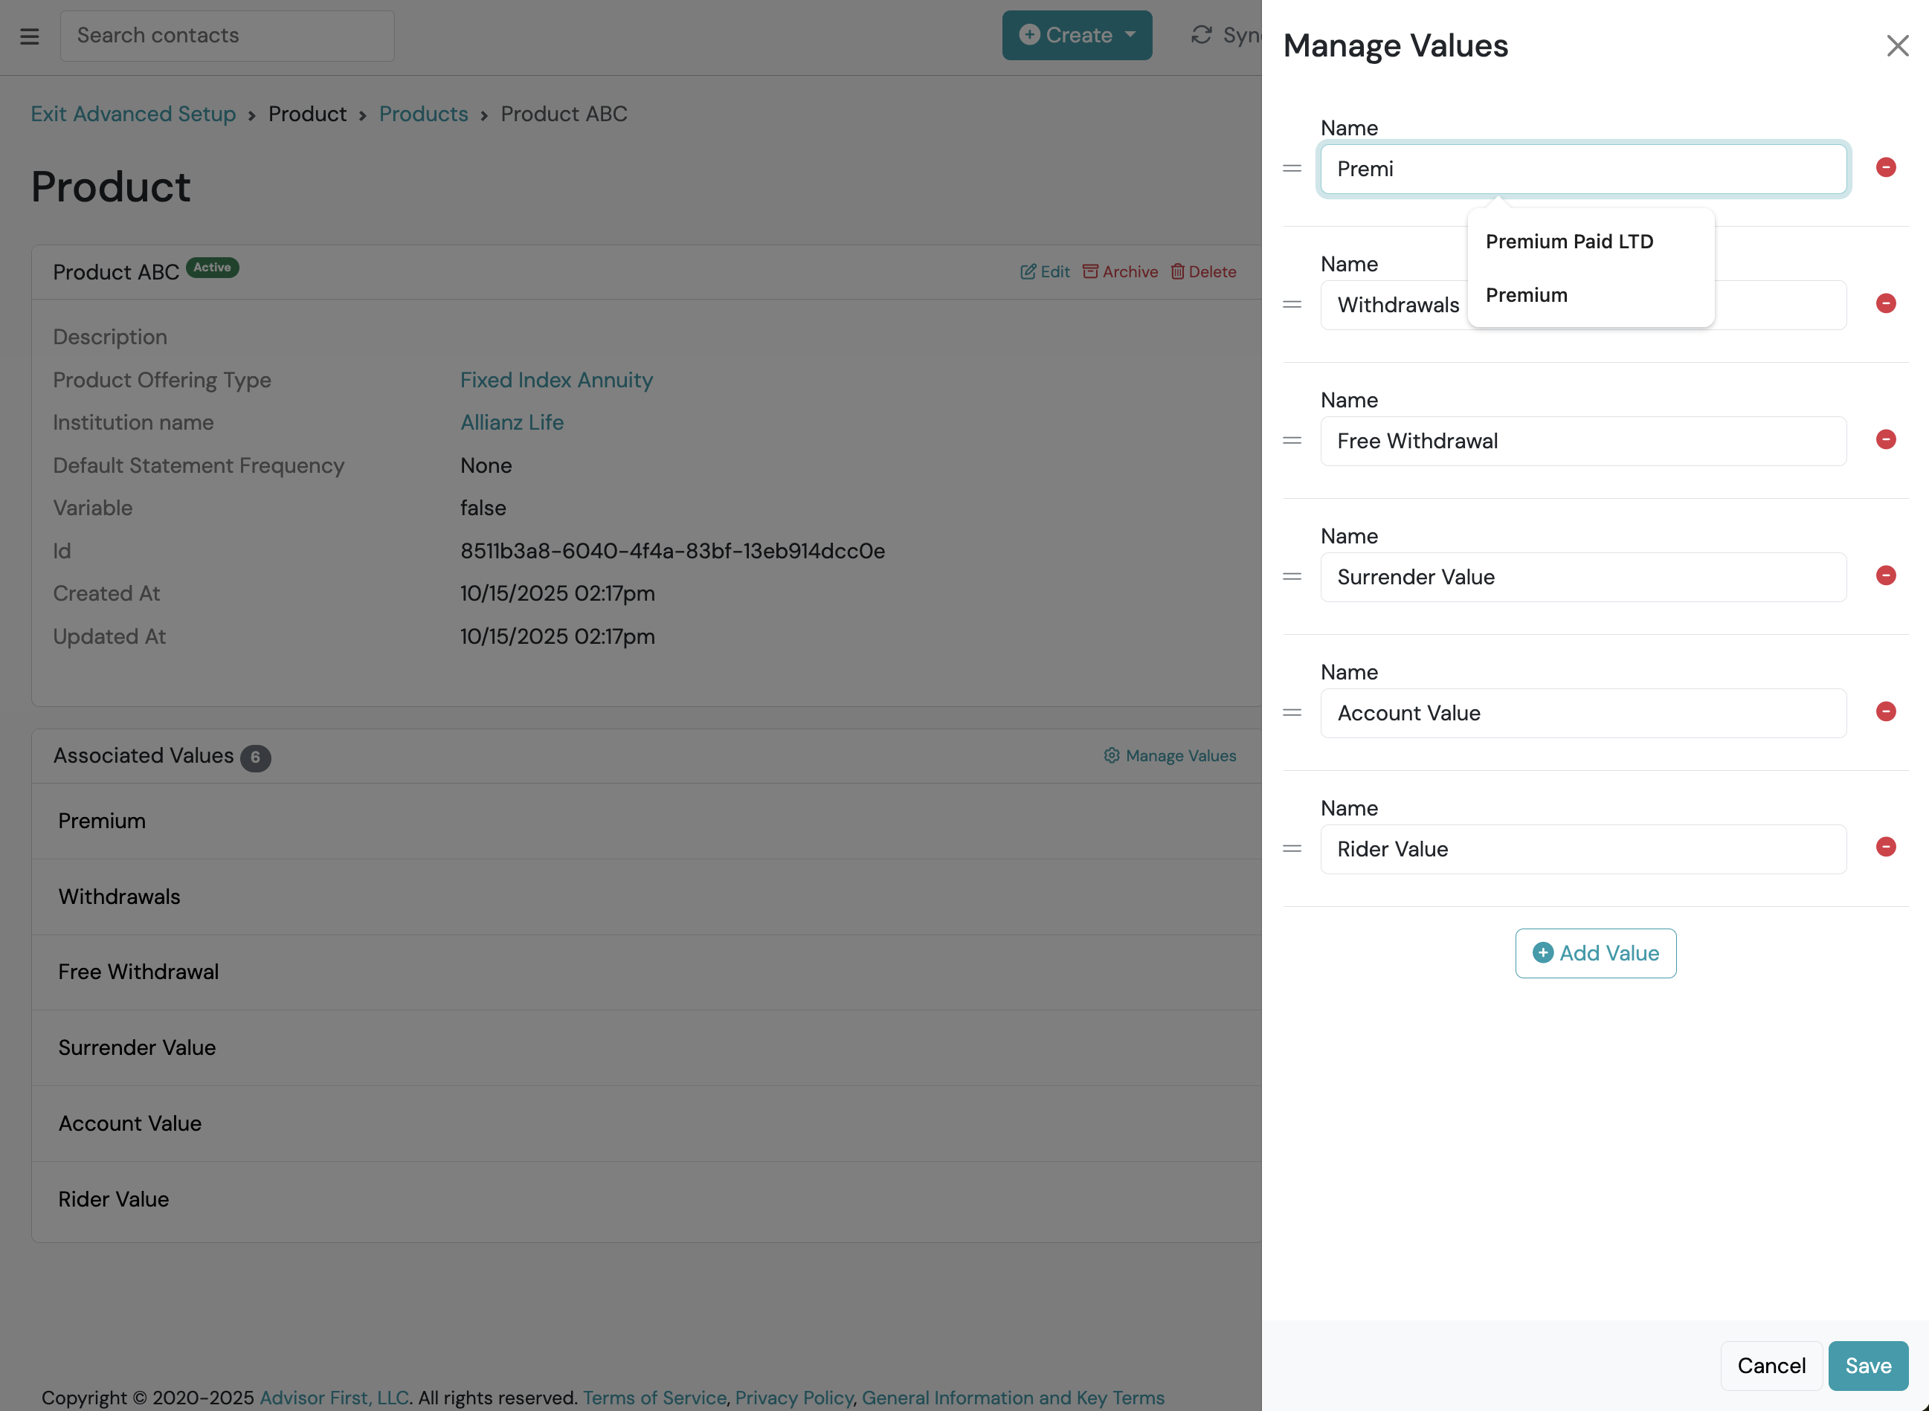This screenshot has height=1411, width=1929.
Task: Edit Product ABC
Action: click(x=1045, y=271)
